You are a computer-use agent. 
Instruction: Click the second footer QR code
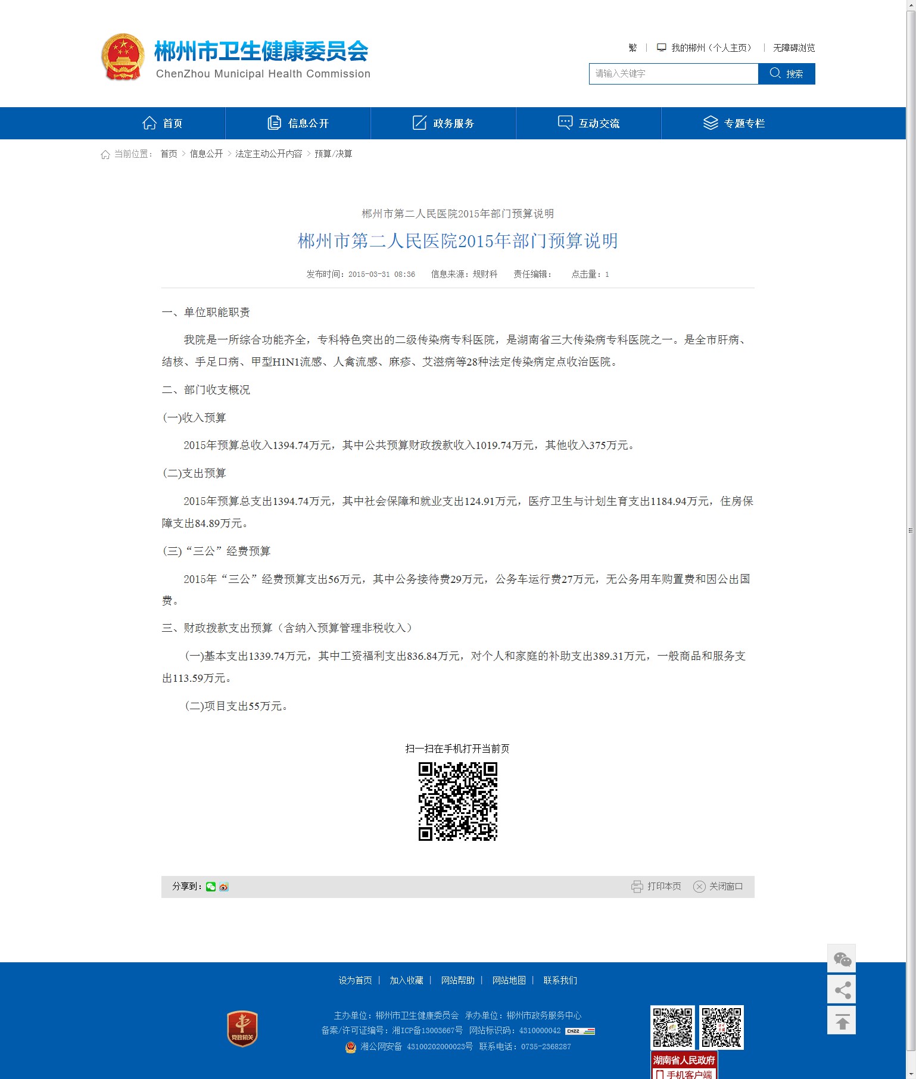[721, 1027]
